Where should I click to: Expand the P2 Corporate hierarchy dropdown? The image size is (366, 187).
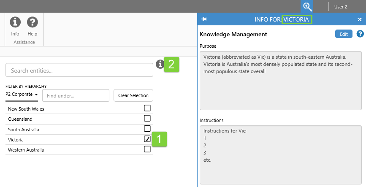coord(22,95)
